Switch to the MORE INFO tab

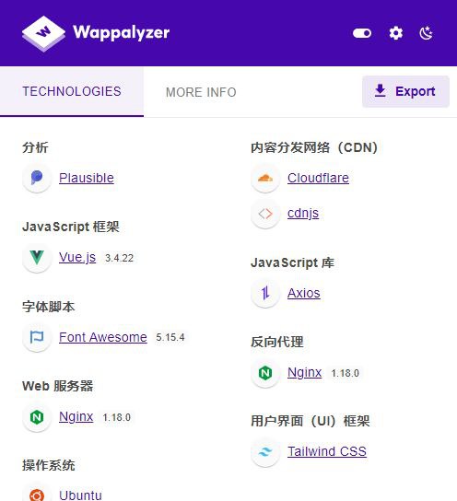coord(201,92)
